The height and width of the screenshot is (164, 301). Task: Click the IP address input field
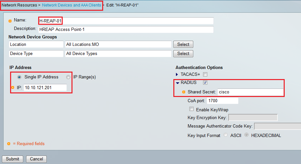pyautogui.click(x=45, y=88)
